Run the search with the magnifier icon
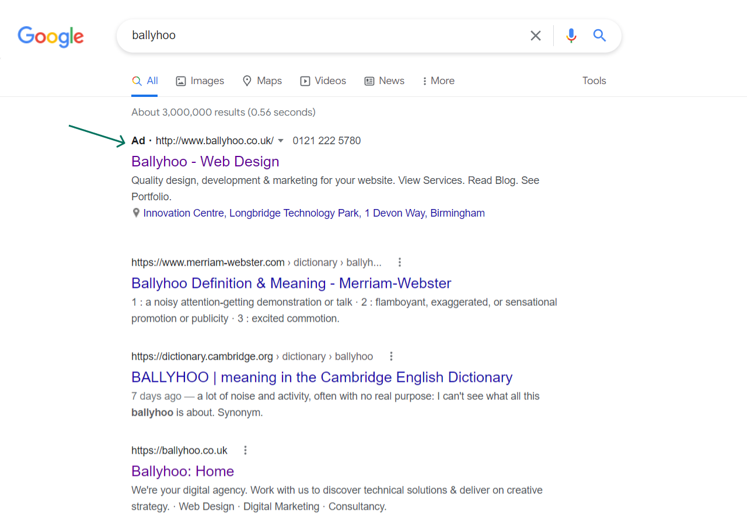The image size is (747, 529). click(599, 36)
